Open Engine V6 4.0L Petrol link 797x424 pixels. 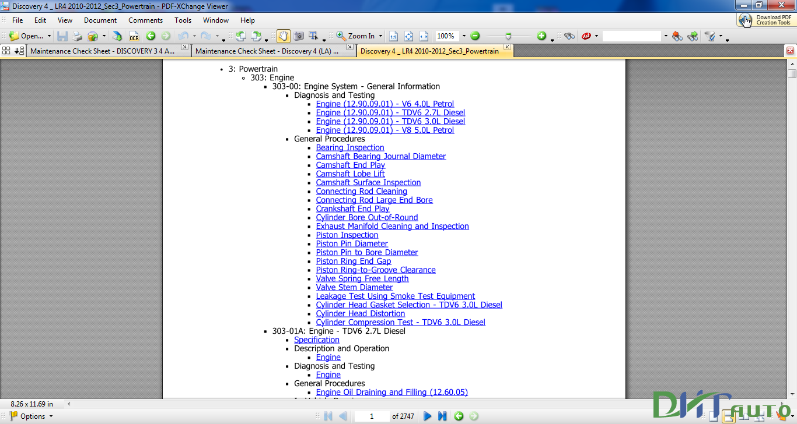point(385,104)
